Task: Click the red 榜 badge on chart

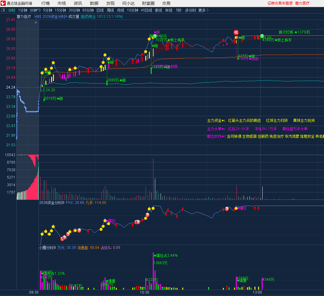Action: [236, 32]
